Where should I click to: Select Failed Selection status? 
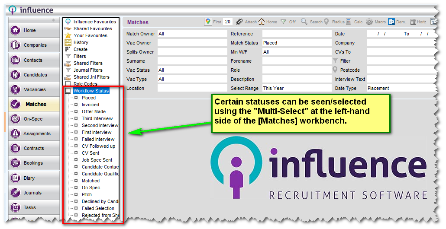(98, 208)
